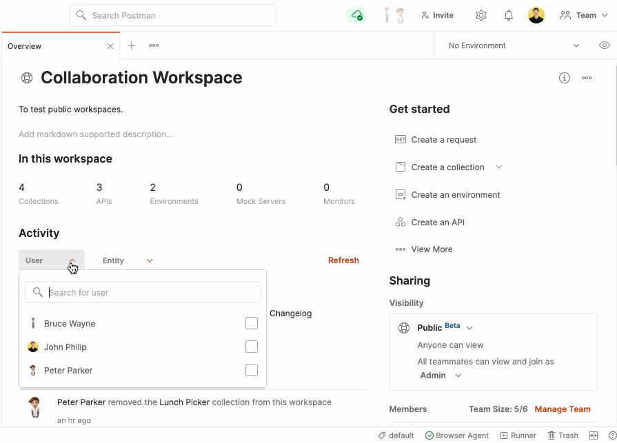Click Create an API

pyautogui.click(x=429, y=222)
